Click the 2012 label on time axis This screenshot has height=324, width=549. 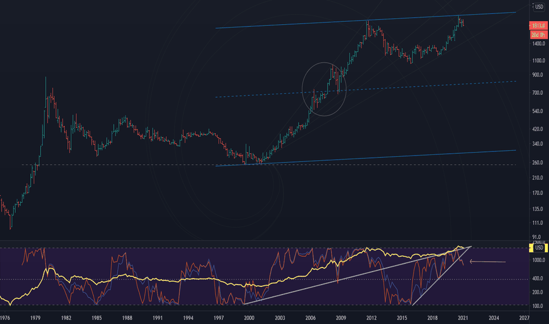coord(372,318)
